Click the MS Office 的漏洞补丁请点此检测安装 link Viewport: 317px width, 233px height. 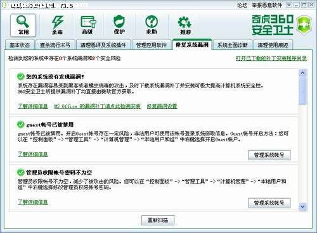(97, 106)
